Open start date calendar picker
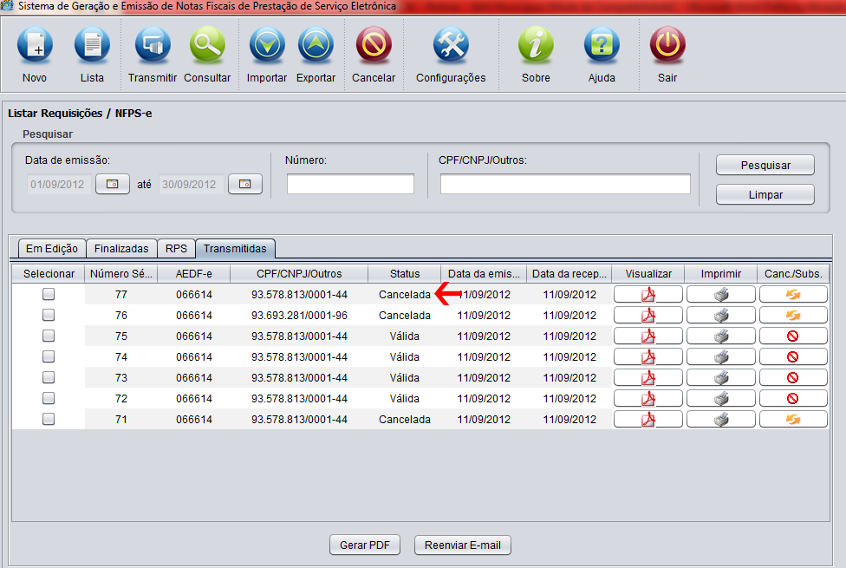846x568 pixels. tap(112, 184)
